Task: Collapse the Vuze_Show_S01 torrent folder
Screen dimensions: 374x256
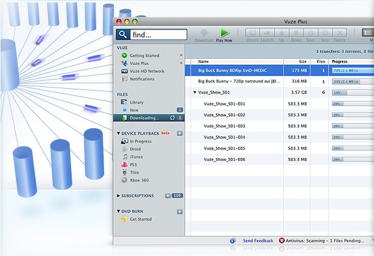Action: click(x=195, y=92)
